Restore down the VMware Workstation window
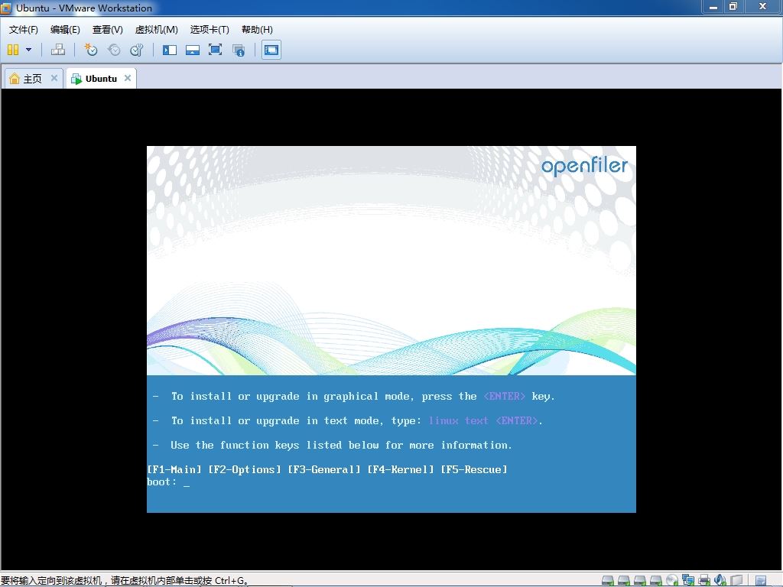 (733, 6)
